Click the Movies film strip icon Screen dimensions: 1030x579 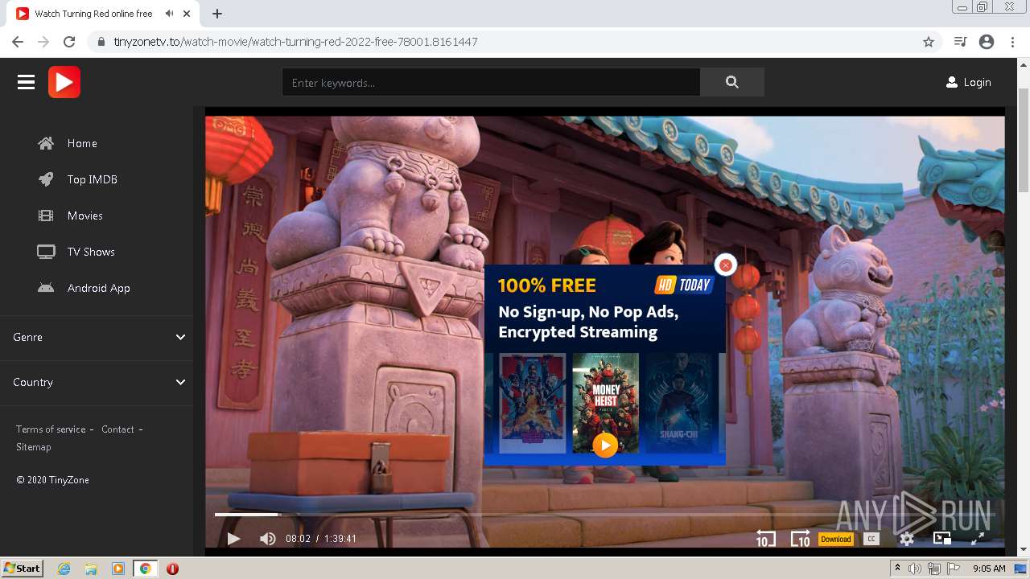coord(46,216)
